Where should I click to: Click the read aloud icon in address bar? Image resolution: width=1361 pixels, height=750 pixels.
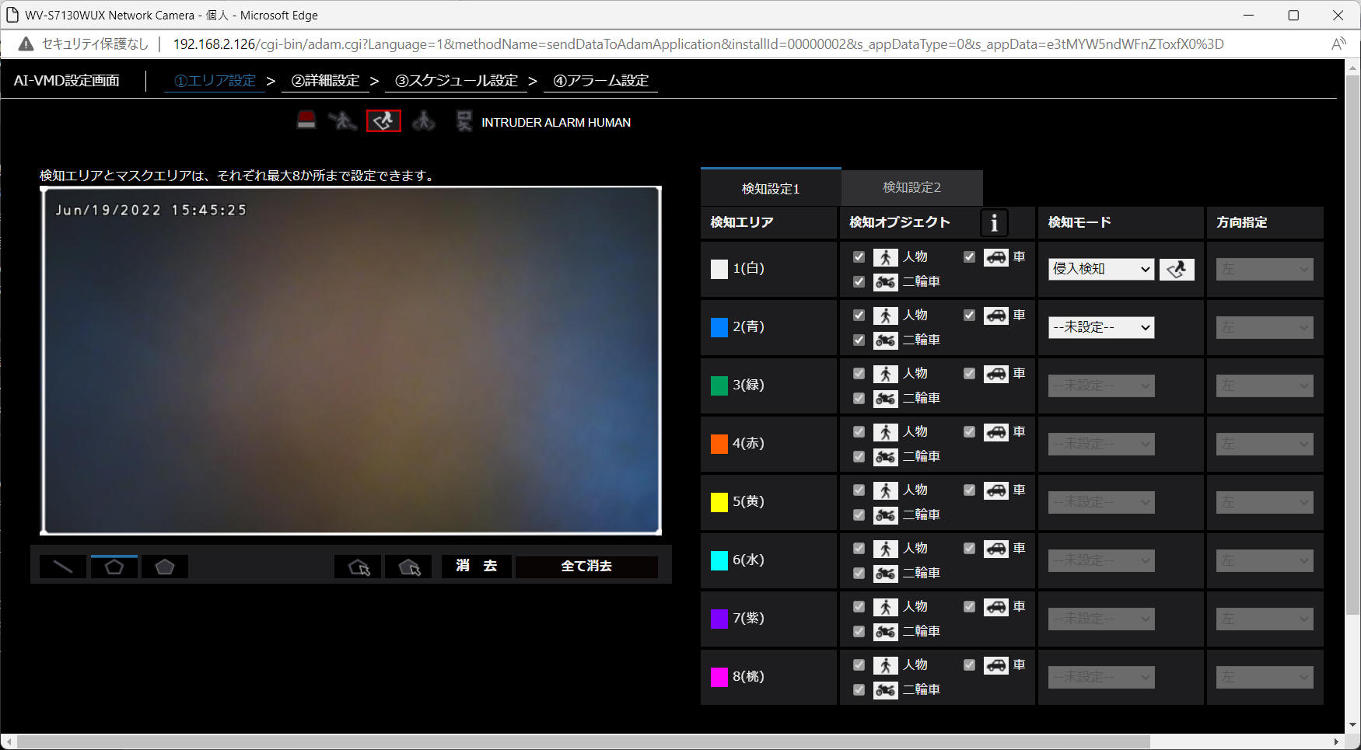coord(1338,44)
